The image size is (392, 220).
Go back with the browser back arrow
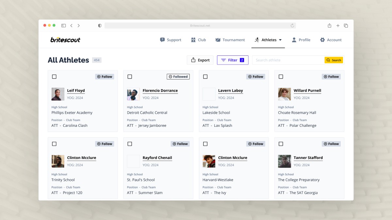click(71, 25)
